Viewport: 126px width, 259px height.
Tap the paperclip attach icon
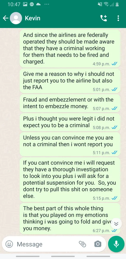click(x=82, y=244)
